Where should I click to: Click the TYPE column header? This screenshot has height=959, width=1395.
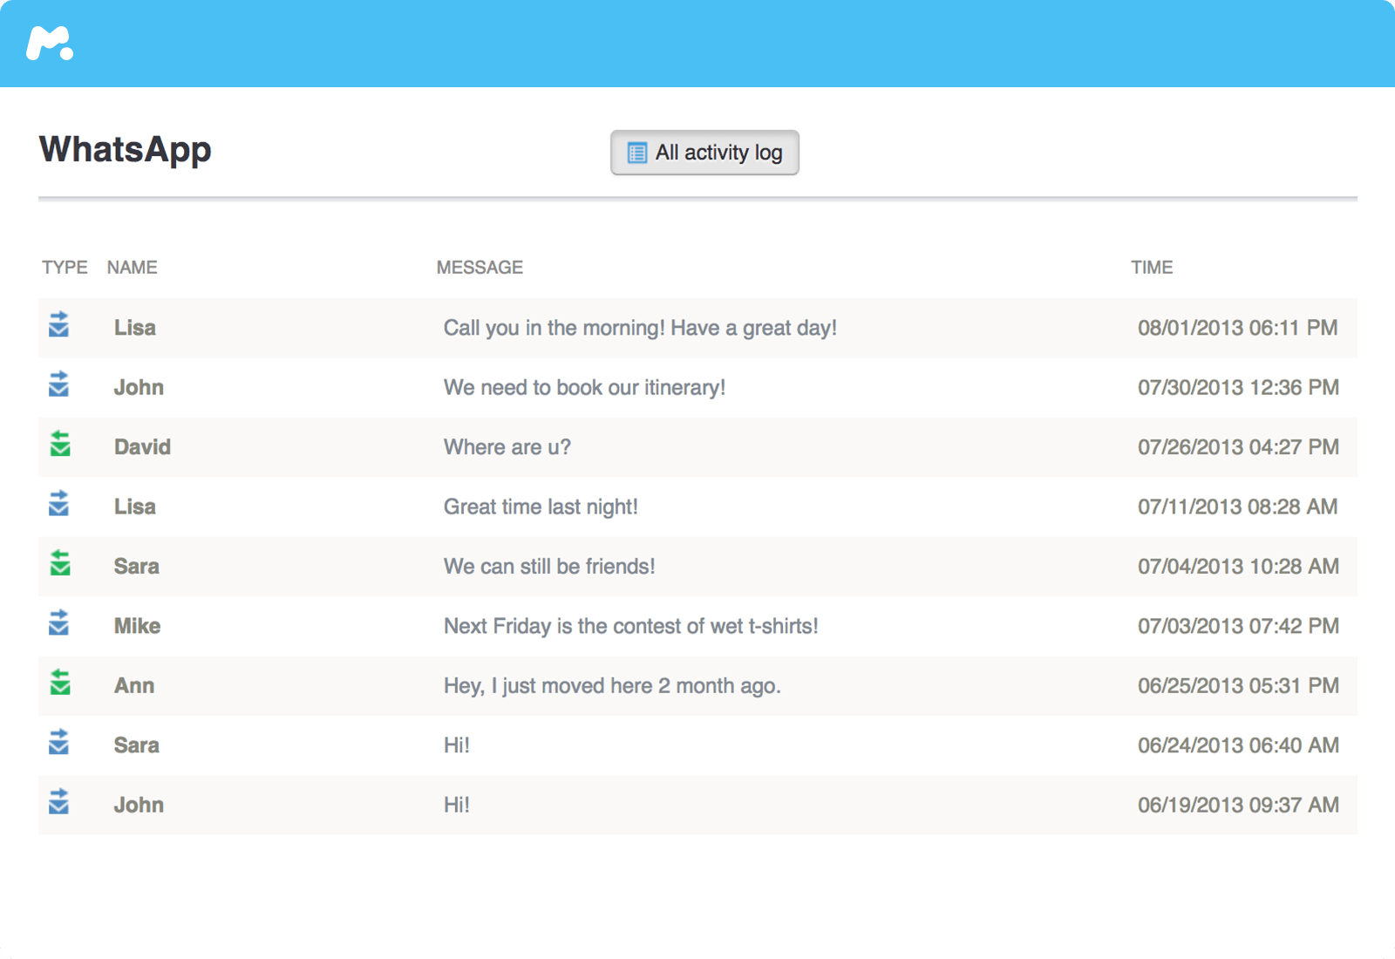(x=65, y=268)
